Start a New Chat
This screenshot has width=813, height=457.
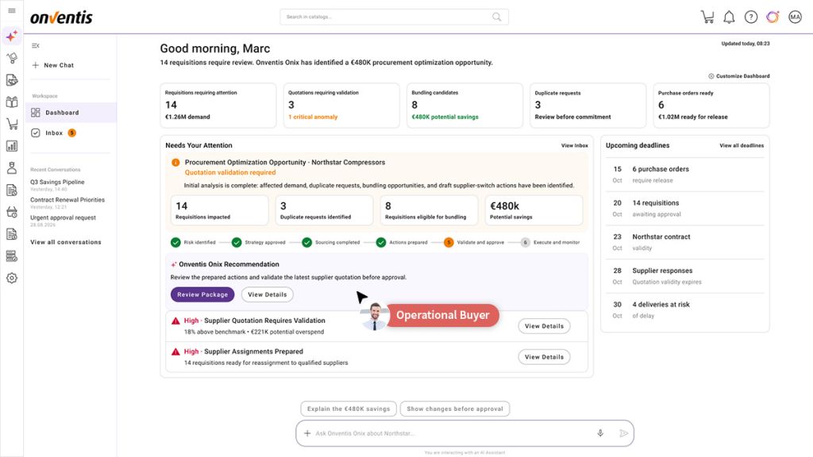pyautogui.click(x=53, y=65)
